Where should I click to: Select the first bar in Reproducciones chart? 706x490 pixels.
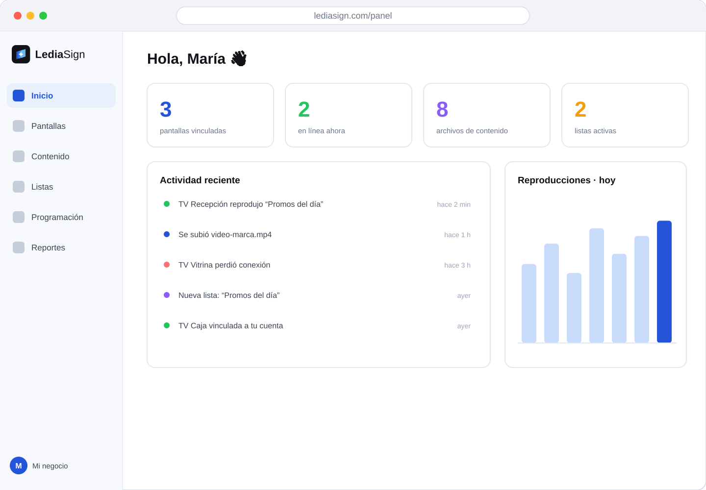coord(529,303)
